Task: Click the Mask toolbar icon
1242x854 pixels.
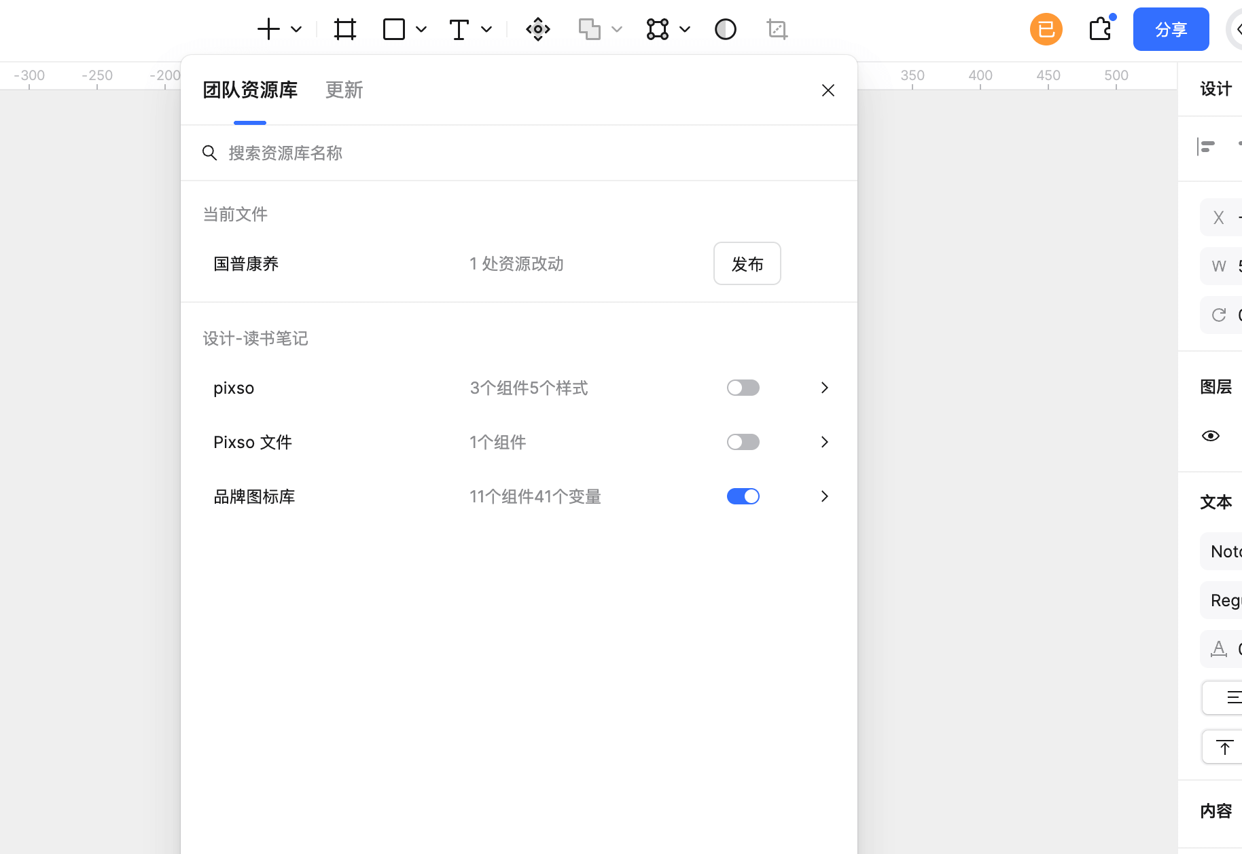Action: coord(725,29)
